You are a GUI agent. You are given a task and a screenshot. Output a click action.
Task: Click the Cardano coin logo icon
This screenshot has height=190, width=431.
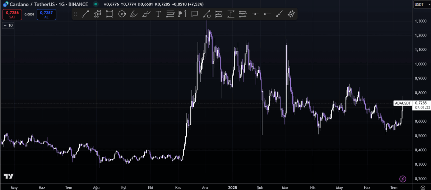(5, 4)
